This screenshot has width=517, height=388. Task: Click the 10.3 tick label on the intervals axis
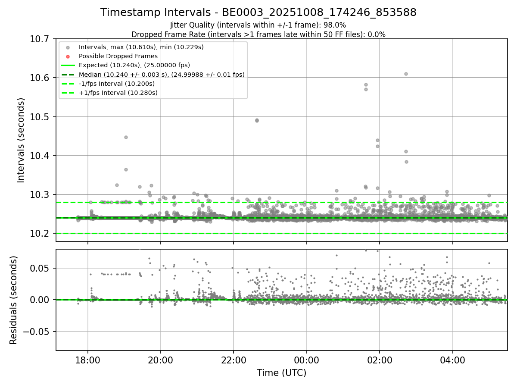tap(39, 194)
